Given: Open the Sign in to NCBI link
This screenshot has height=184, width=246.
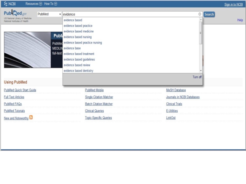Looking at the screenshot, I should coord(233,4).
